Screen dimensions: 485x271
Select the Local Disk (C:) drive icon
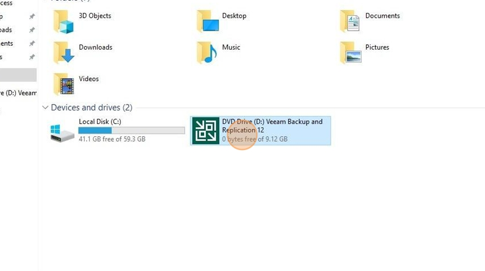tap(62, 133)
